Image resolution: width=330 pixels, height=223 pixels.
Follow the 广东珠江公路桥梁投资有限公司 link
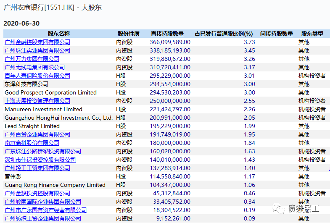pyautogui.click(x=43, y=151)
